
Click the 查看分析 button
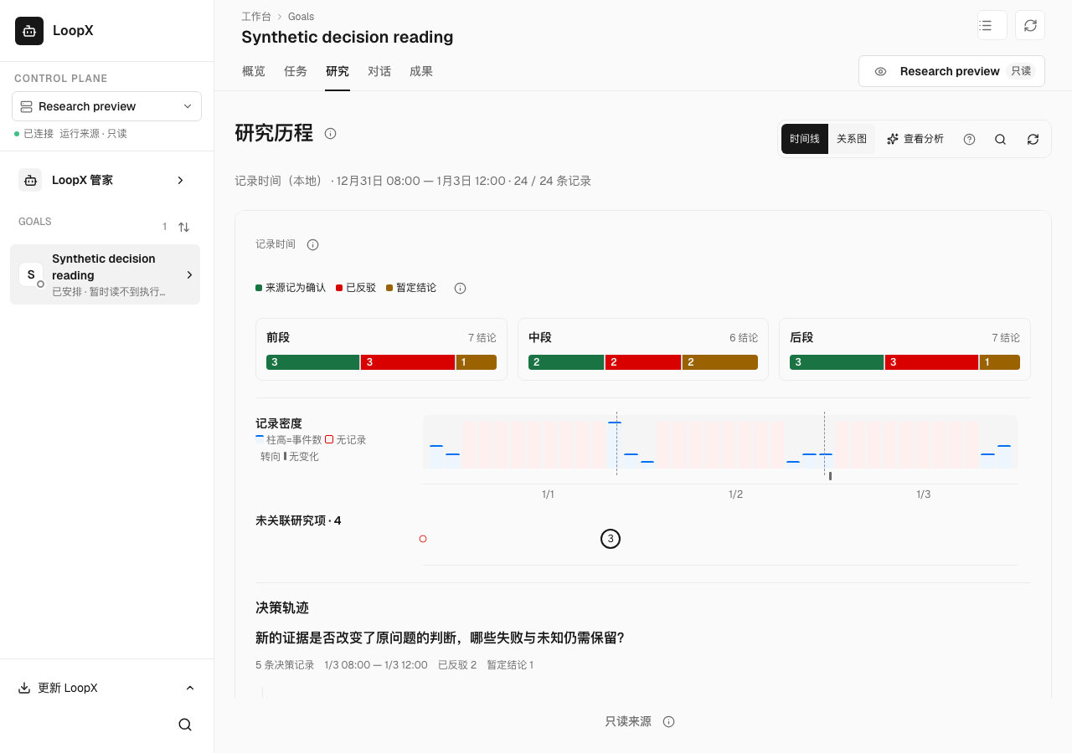click(x=915, y=139)
